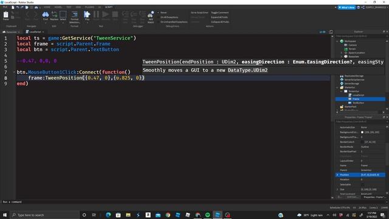Screen dimensions: 389x219
Task: Click the Properties filter input field
Action: (360, 122)
